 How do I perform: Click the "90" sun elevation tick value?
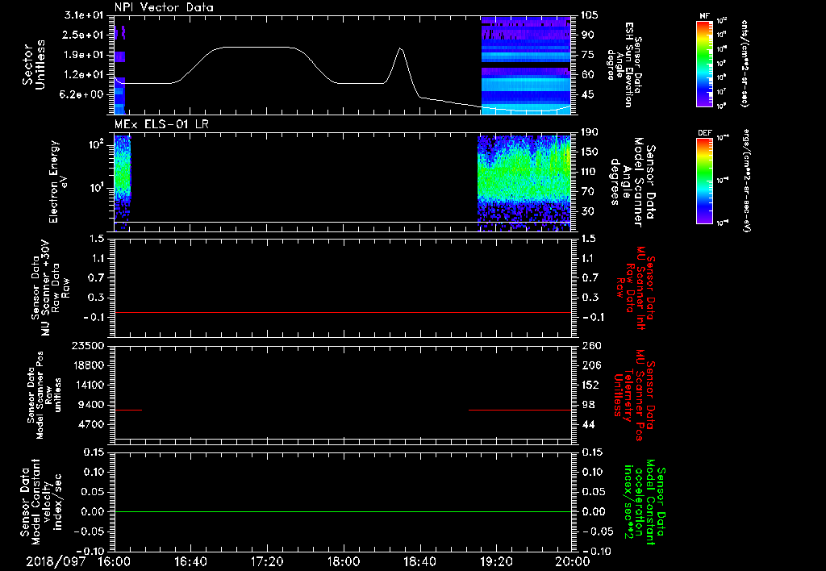pyautogui.click(x=587, y=35)
